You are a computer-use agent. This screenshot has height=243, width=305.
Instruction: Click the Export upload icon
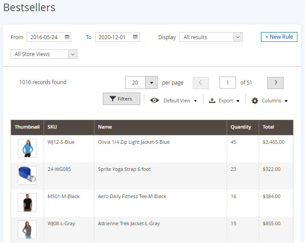(x=212, y=101)
